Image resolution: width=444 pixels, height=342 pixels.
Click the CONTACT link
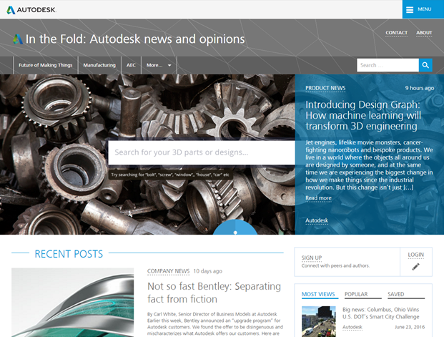396,33
